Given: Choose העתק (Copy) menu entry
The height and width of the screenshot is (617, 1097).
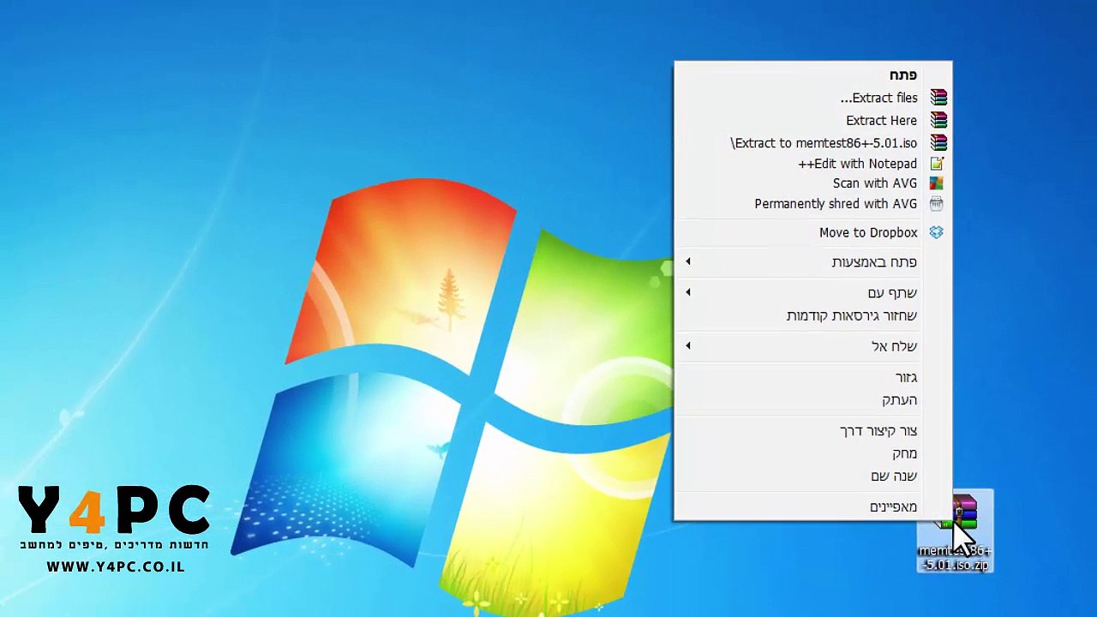Looking at the screenshot, I should pyautogui.click(x=813, y=400).
